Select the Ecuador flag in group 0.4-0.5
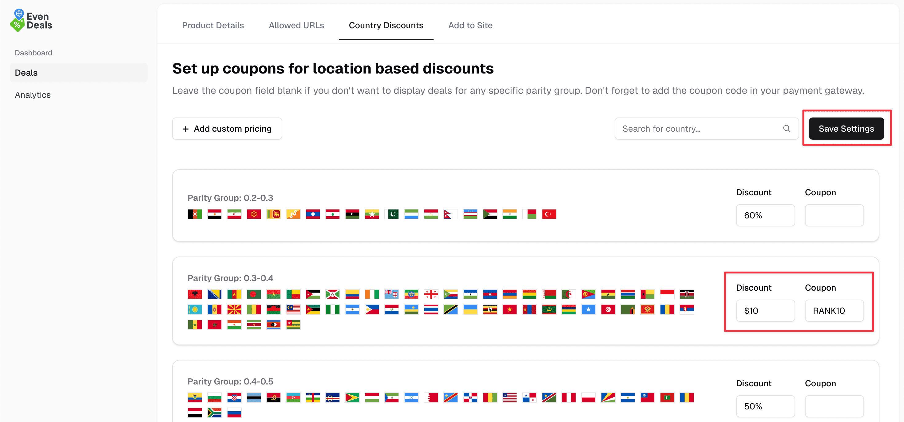This screenshot has height=422, width=904. (x=195, y=397)
